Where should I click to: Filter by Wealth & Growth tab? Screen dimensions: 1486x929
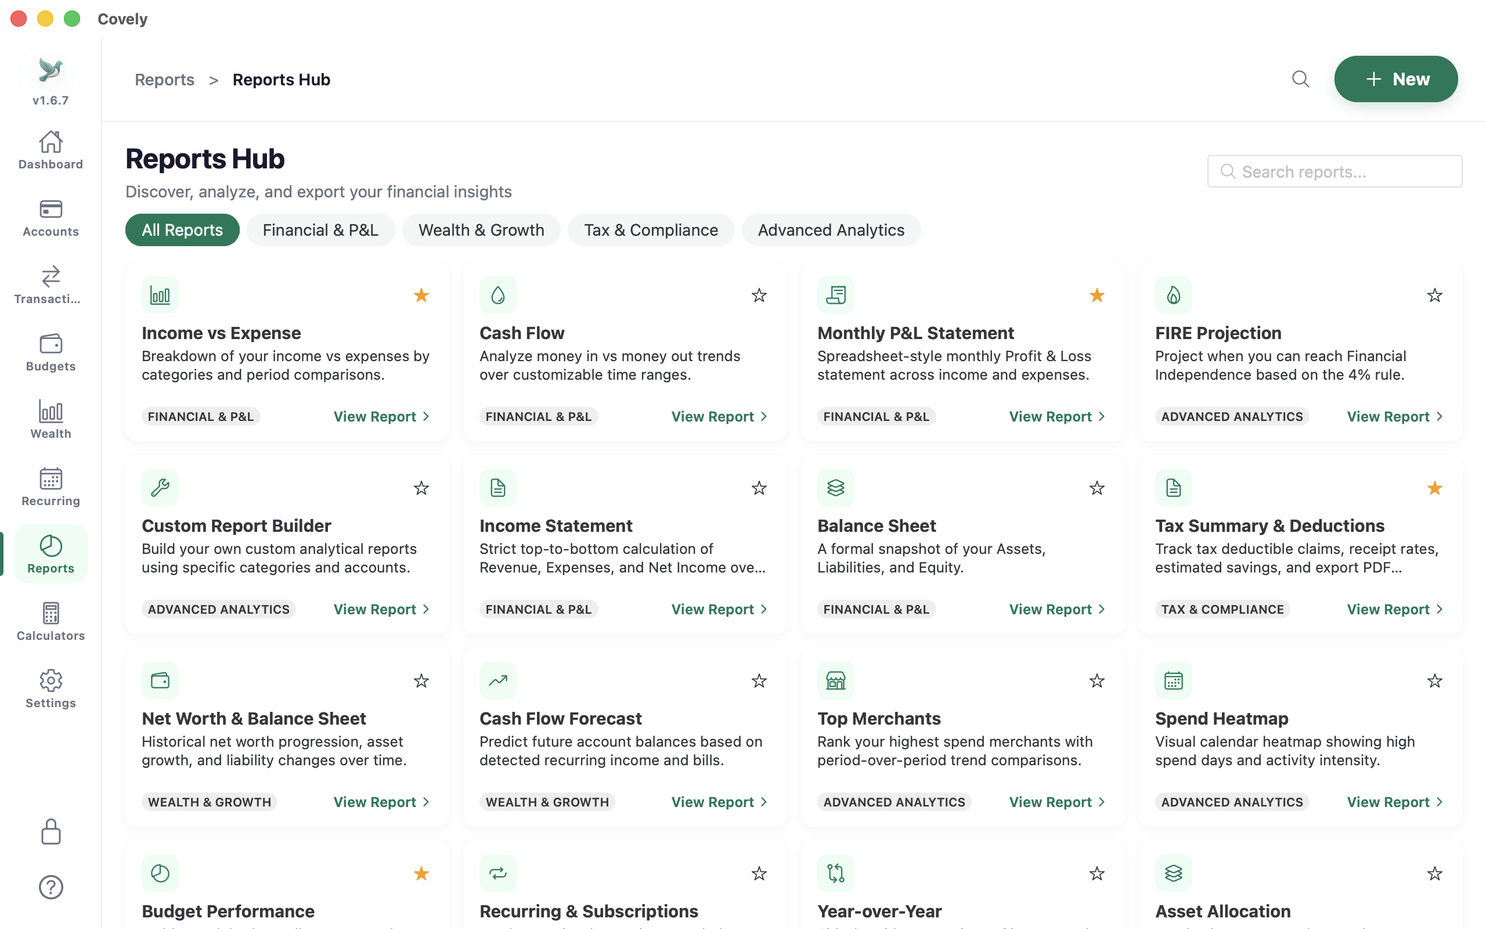(481, 230)
